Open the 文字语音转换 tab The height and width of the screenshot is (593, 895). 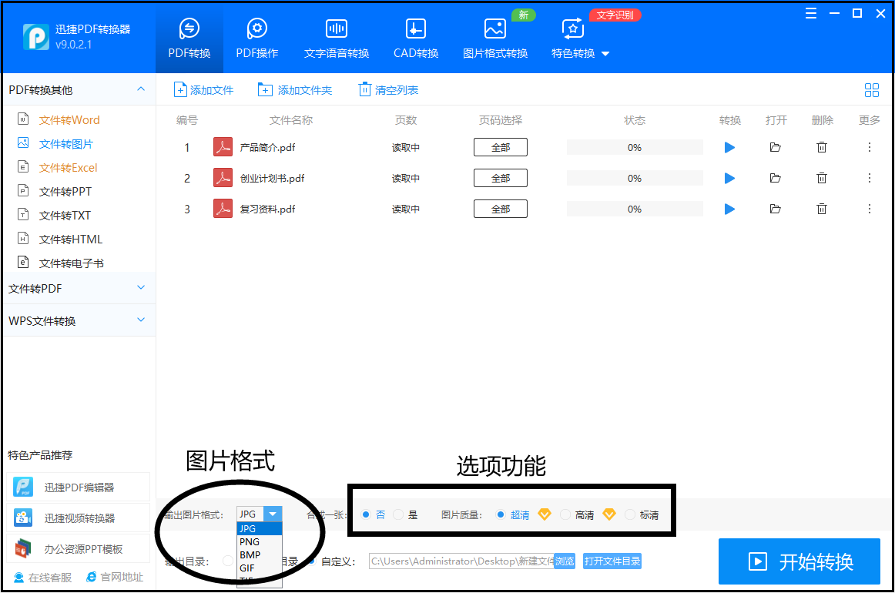tap(336, 39)
